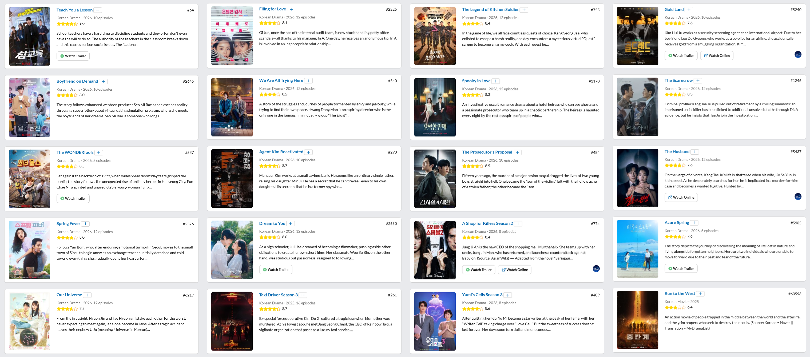This screenshot has height=357, width=810.
Task: Add The Prosecutor's Proposal to your list
Action: point(518,153)
